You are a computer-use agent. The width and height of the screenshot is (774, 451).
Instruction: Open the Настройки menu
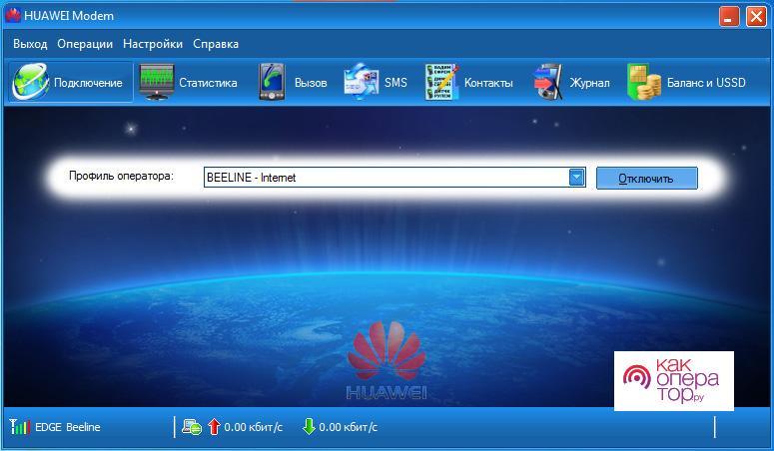[x=153, y=44]
